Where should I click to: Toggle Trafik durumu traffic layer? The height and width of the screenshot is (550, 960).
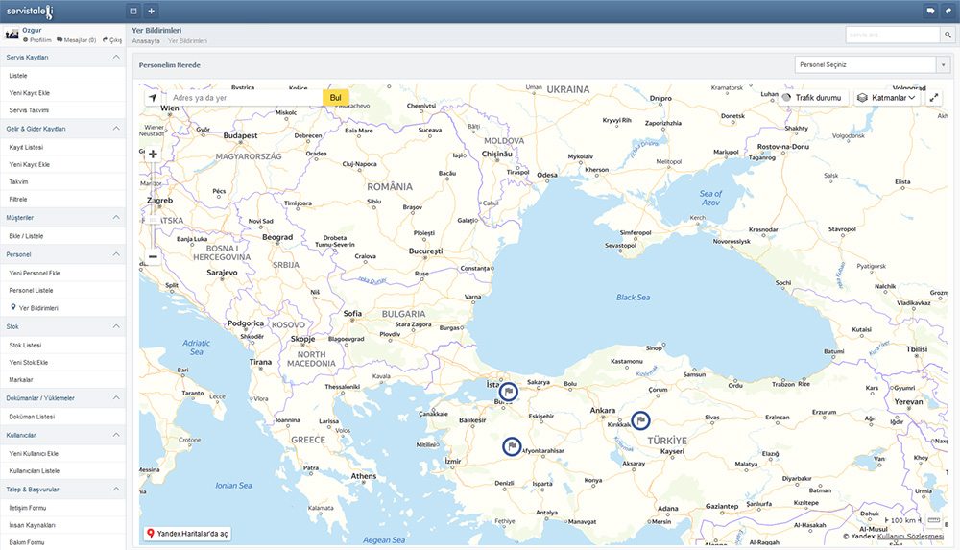tap(812, 97)
